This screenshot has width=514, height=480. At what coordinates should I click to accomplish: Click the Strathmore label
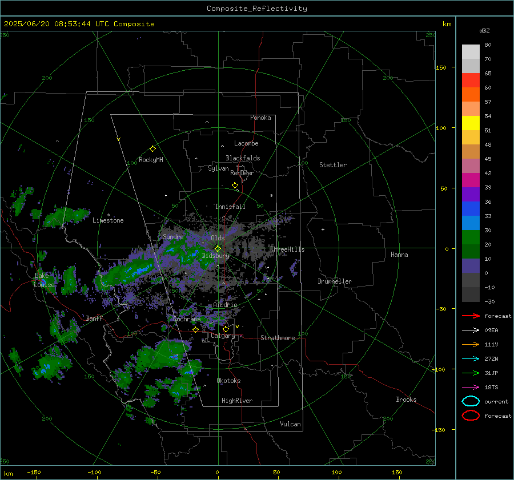point(278,338)
